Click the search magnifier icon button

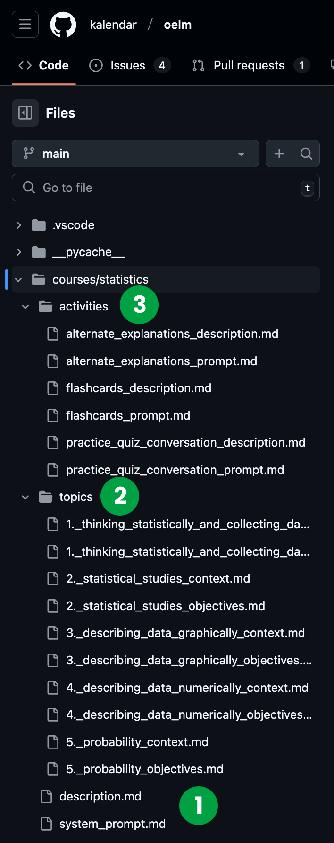[306, 154]
